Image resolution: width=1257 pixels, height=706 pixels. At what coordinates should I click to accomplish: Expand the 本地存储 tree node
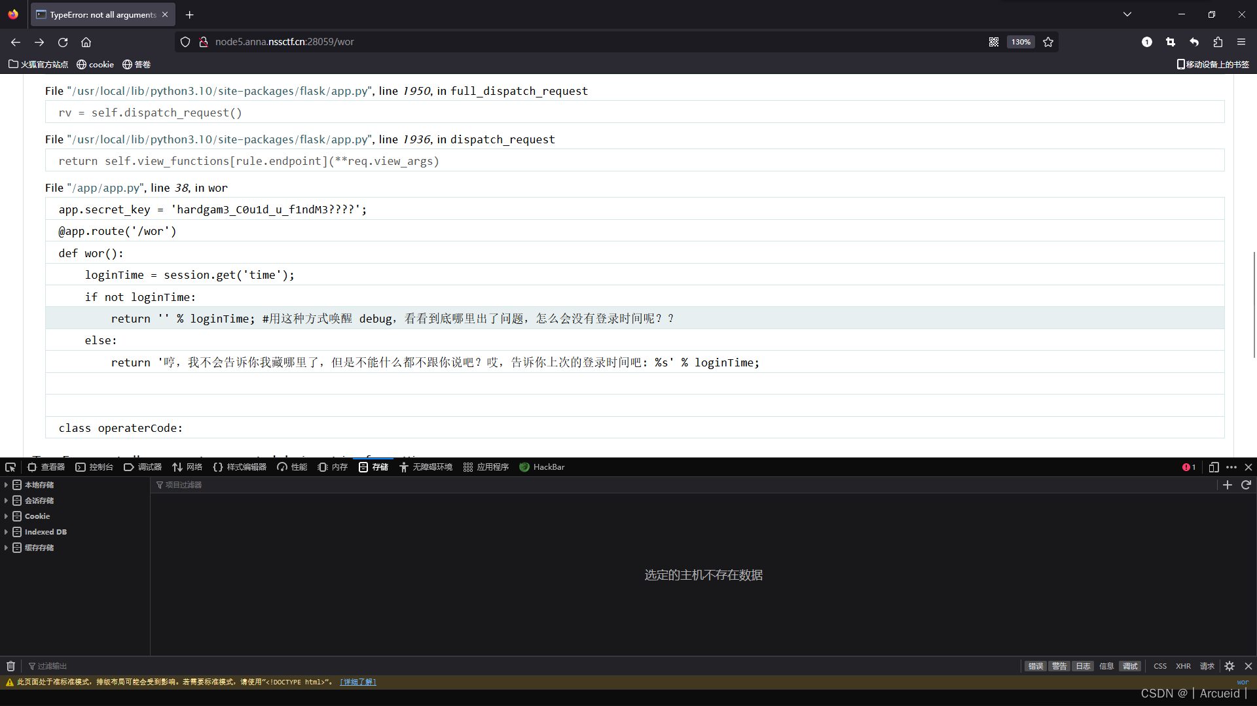tap(6, 485)
